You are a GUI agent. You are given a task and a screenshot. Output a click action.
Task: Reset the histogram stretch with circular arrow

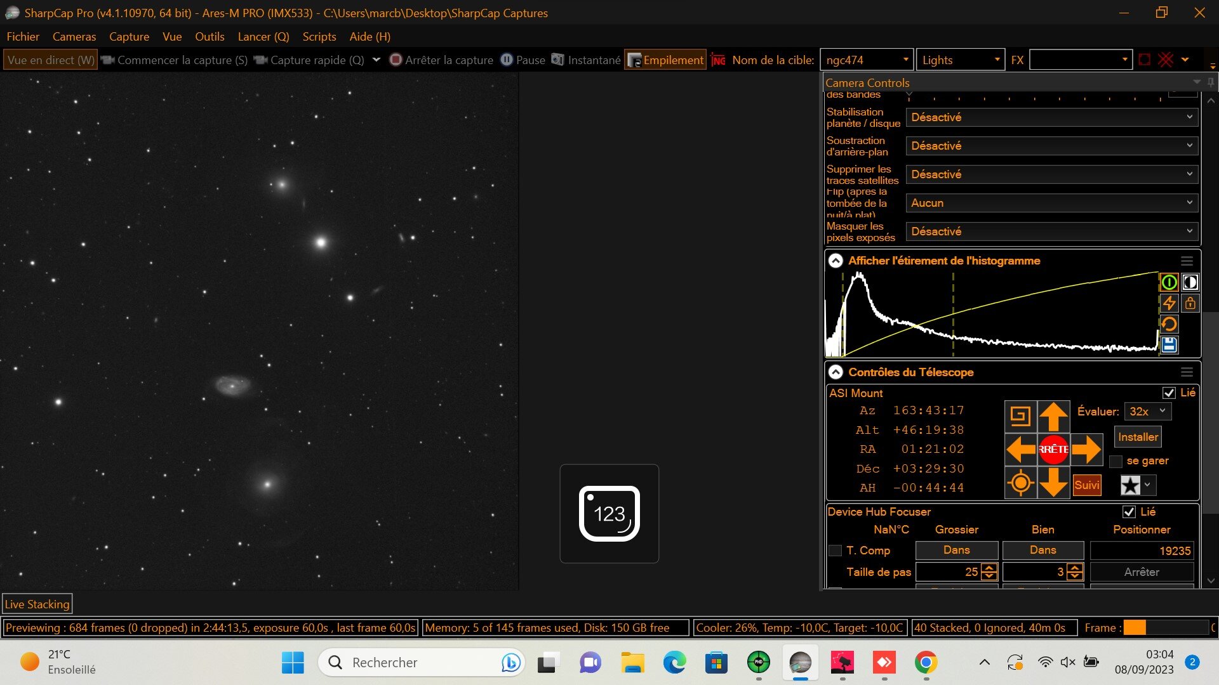pos(1169,324)
